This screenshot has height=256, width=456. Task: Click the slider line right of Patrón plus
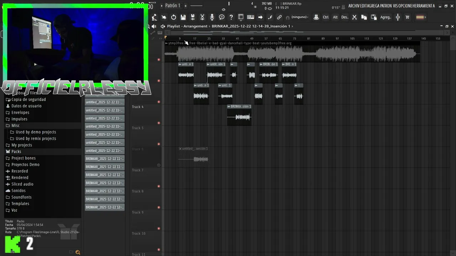pos(196,6)
